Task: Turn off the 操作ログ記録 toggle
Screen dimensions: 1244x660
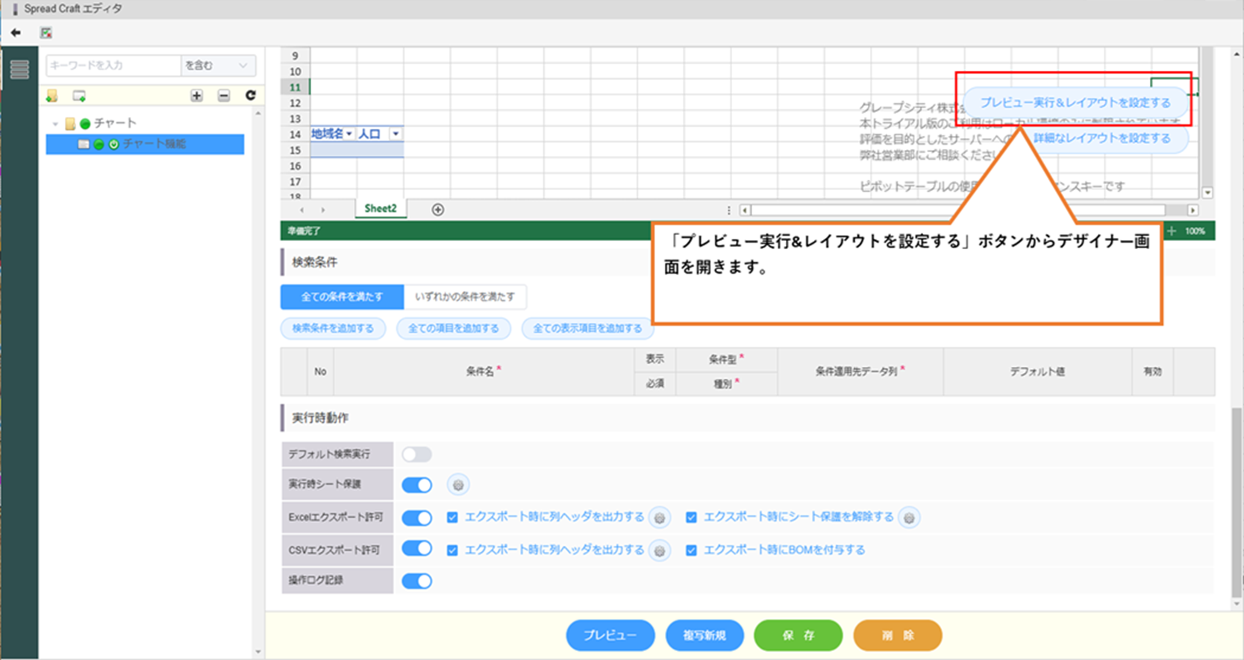Action: tap(416, 581)
